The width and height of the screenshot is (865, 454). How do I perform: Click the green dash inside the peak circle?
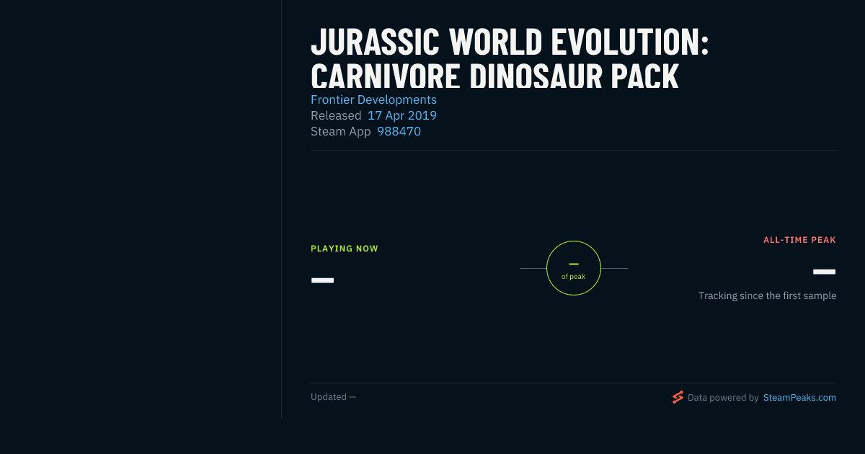click(574, 264)
